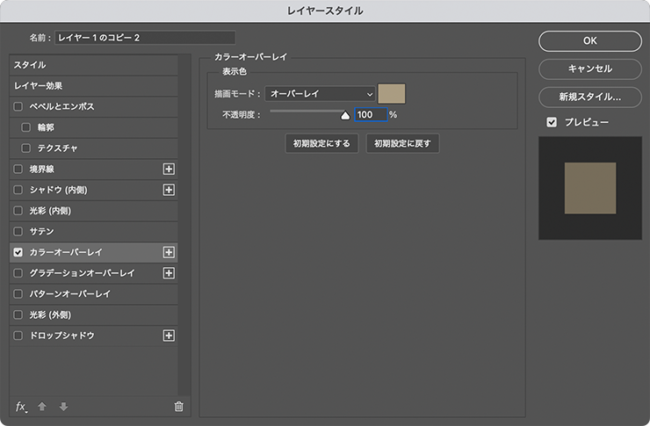The width and height of the screenshot is (650, 426).
Task: Toggle the プレビュー checkbox
Action: [x=552, y=122]
